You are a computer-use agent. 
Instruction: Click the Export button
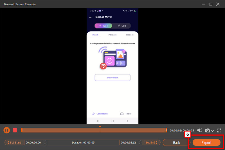[206, 142]
